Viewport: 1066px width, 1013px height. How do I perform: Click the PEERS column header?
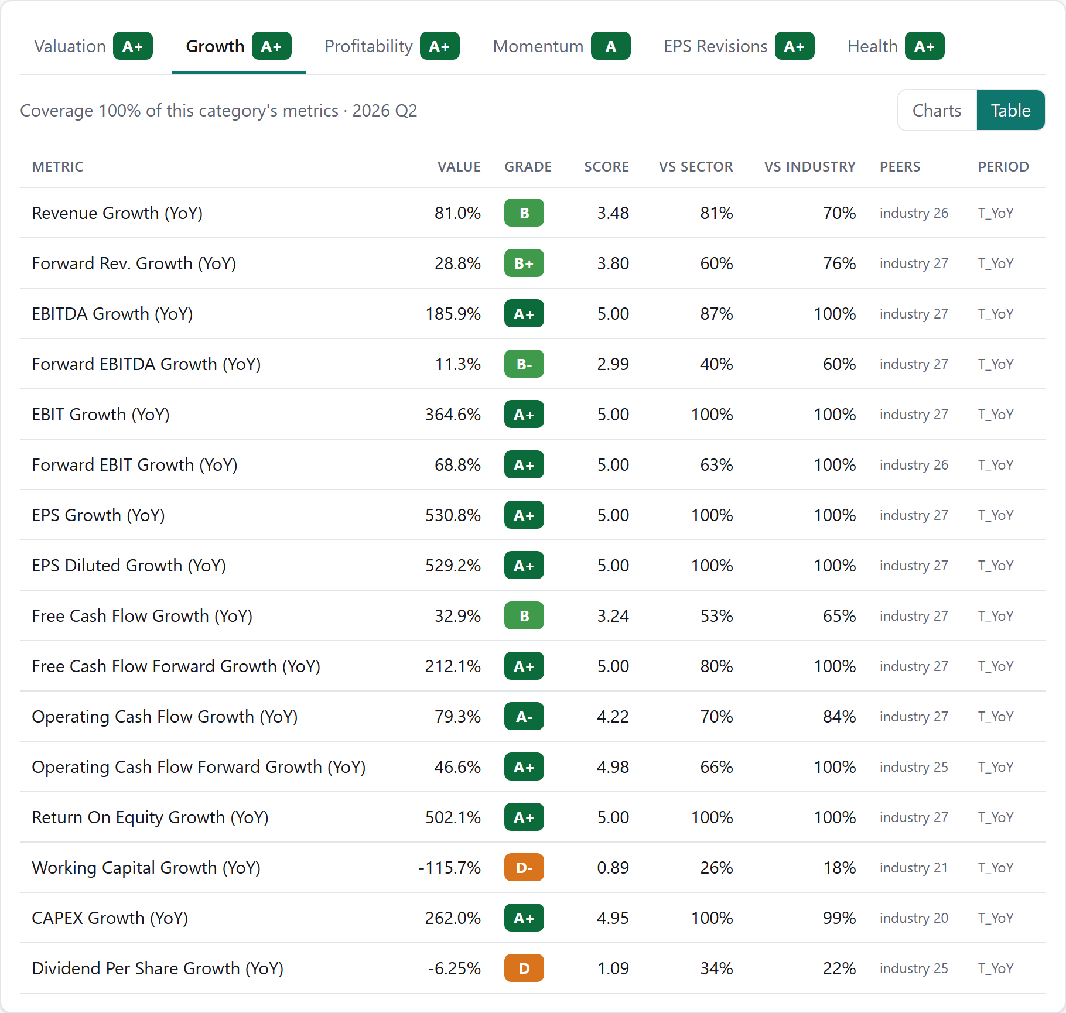[900, 167]
